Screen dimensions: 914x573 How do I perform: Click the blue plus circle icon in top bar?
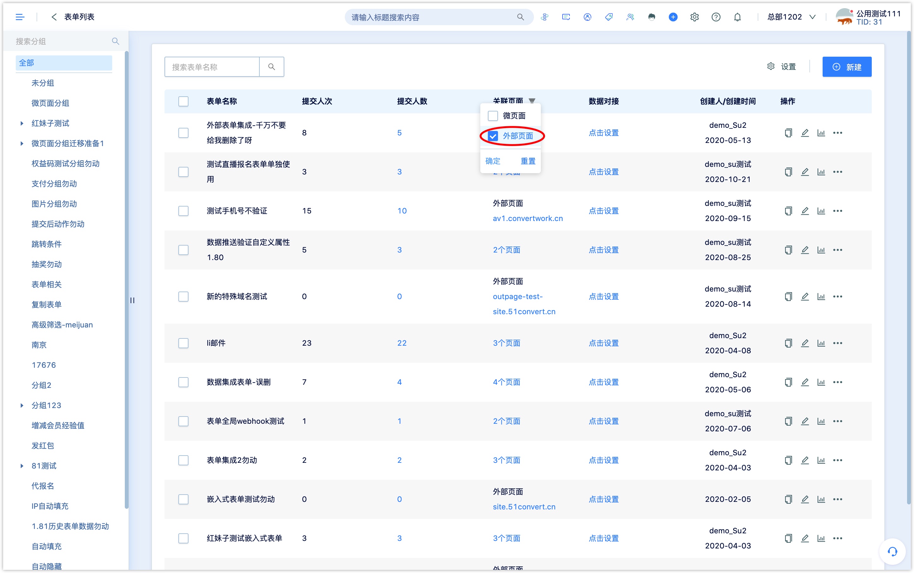(673, 17)
